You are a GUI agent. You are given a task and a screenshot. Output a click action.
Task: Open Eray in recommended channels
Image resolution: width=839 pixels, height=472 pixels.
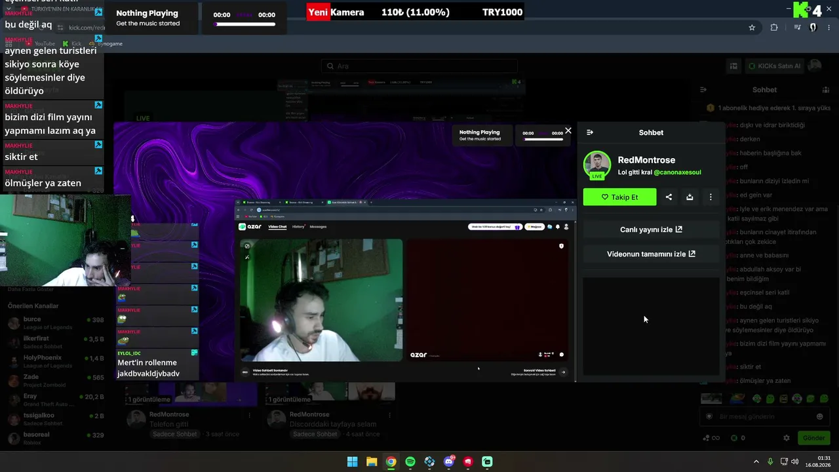coord(56,400)
